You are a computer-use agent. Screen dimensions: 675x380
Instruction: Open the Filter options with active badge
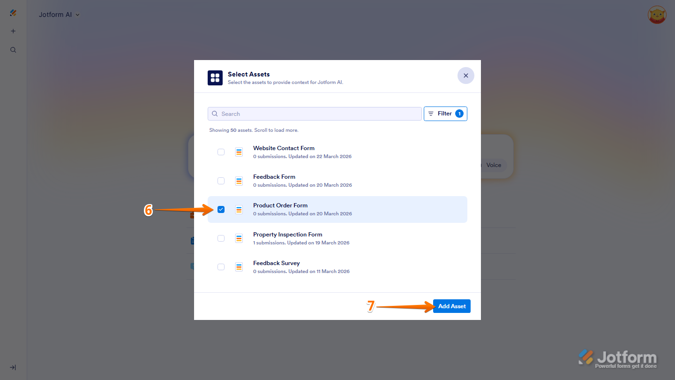point(445,114)
